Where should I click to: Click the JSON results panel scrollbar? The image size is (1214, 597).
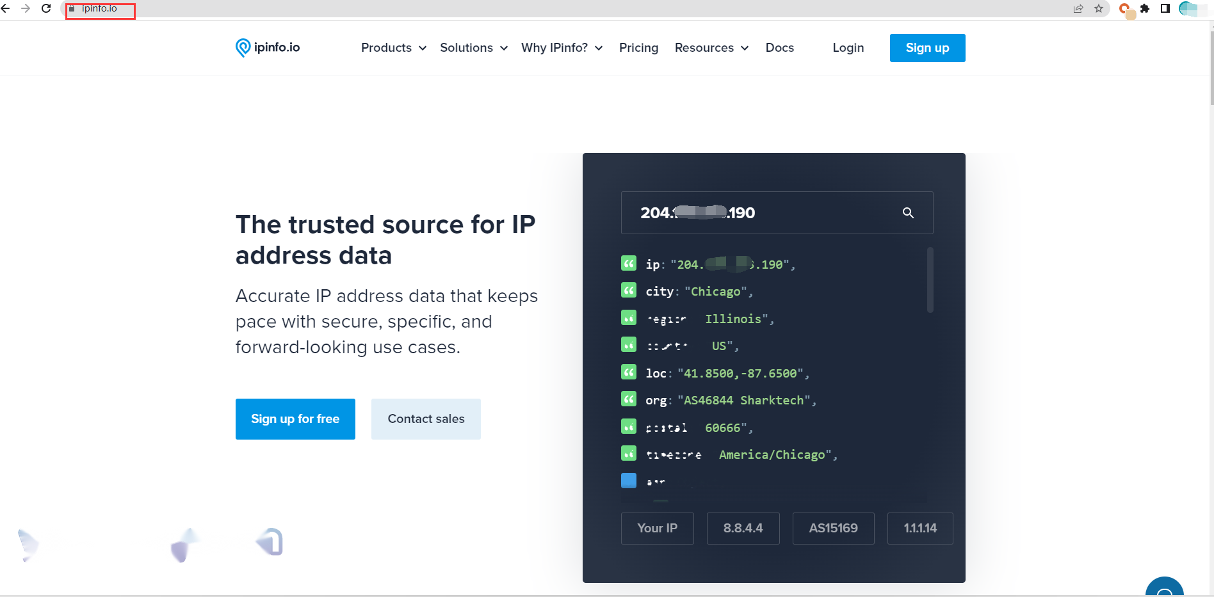click(930, 280)
